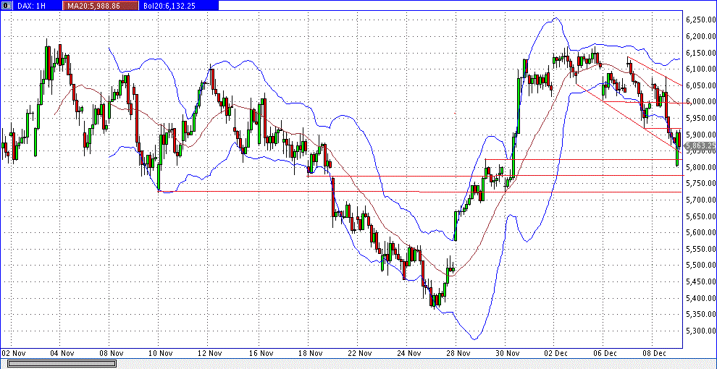This screenshot has height=369, width=717.
Task: Click the 5,700.00 price axis label
Action: pyautogui.click(x=701, y=200)
